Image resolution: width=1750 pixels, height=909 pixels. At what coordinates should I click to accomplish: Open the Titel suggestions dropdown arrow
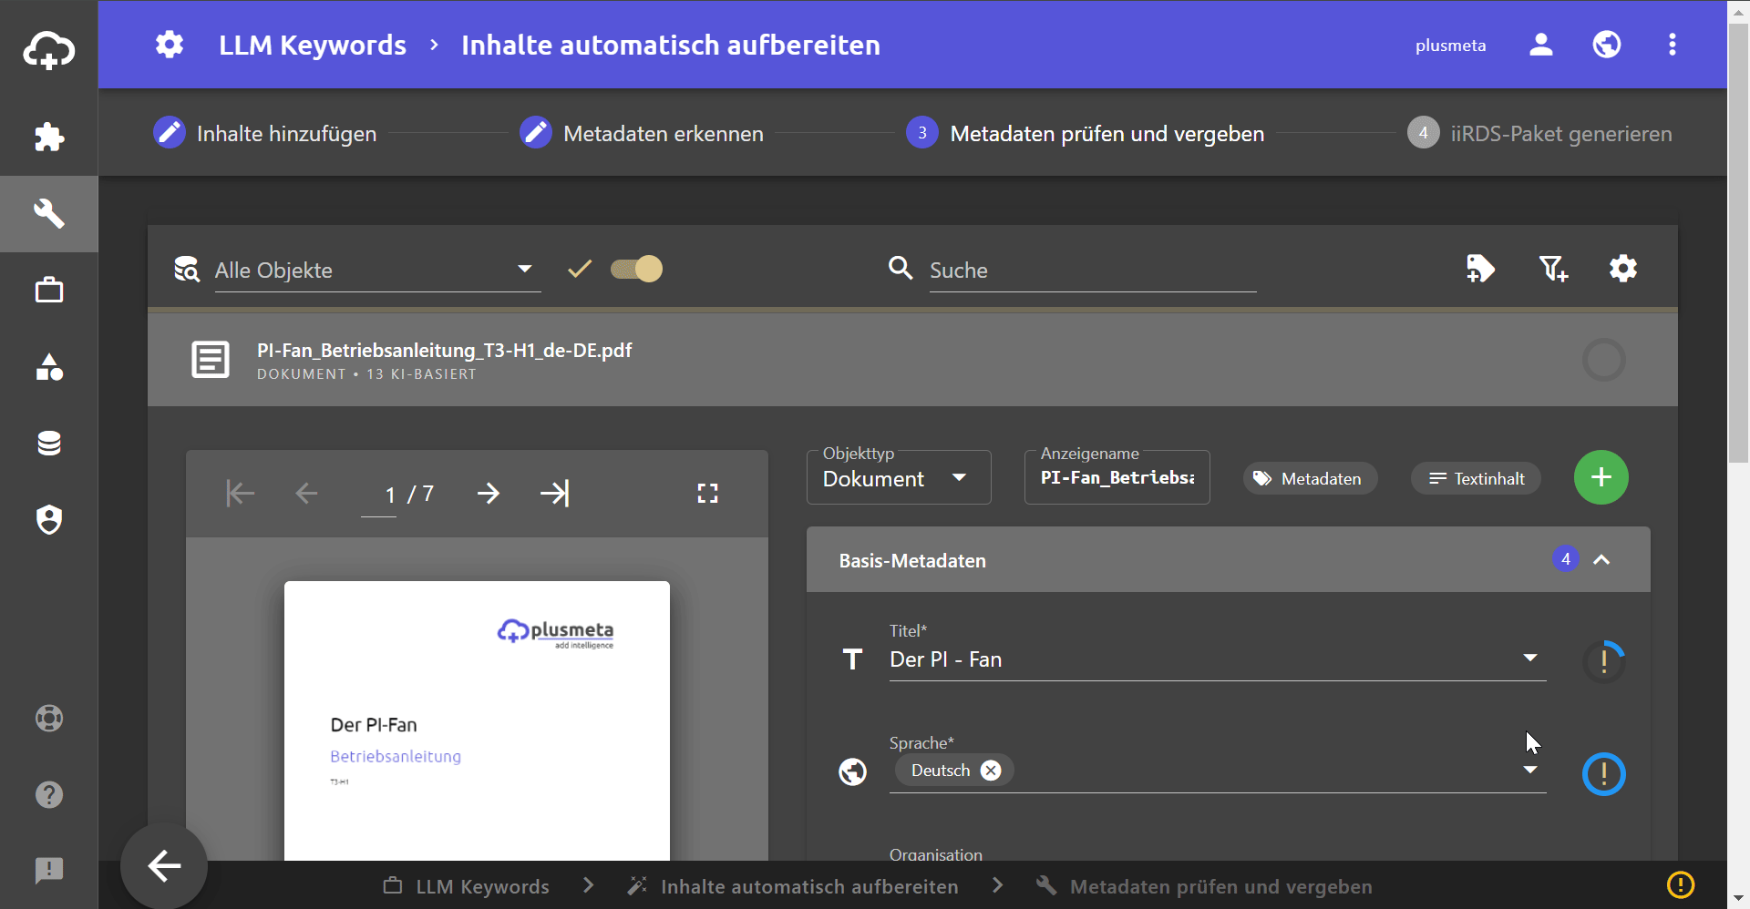click(1530, 658)
